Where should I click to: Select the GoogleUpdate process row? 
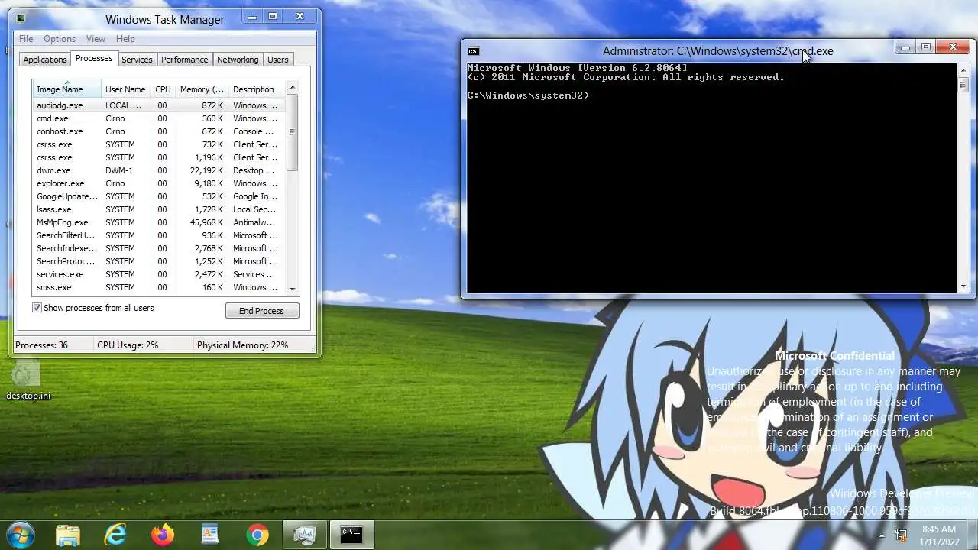[x=159, y=196]
